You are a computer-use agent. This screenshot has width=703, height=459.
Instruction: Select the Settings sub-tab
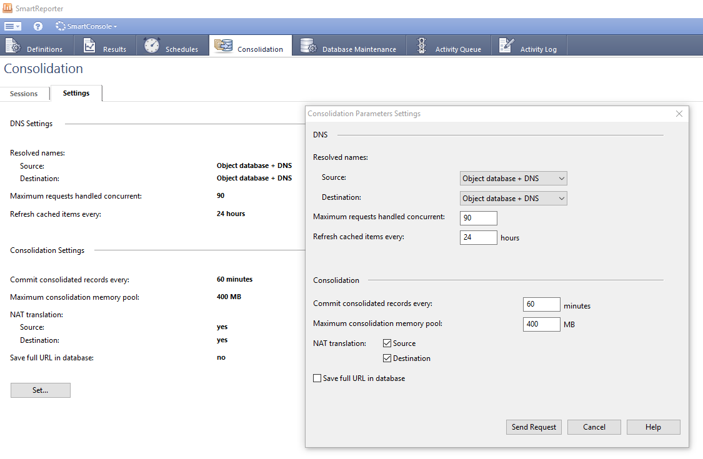click(x=76, y=93)
